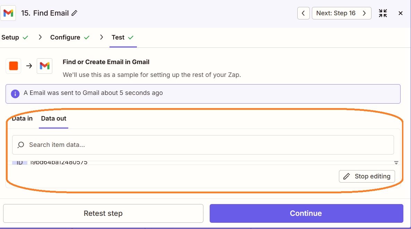Viewport: 411px width, 229px height.
Task: Click the Gmail icon beside the arrow
Action: (45, 66)
